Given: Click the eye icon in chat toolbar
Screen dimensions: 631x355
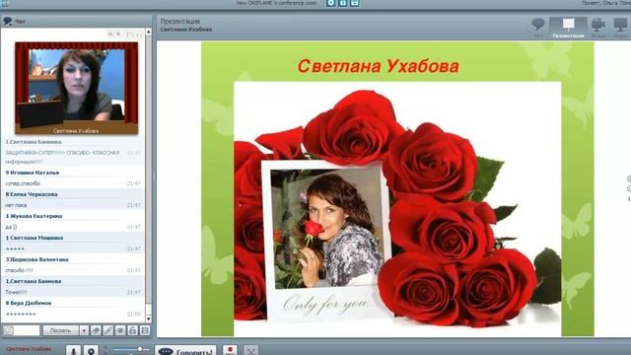Looking at the screenshot, I should click(120, 330).
